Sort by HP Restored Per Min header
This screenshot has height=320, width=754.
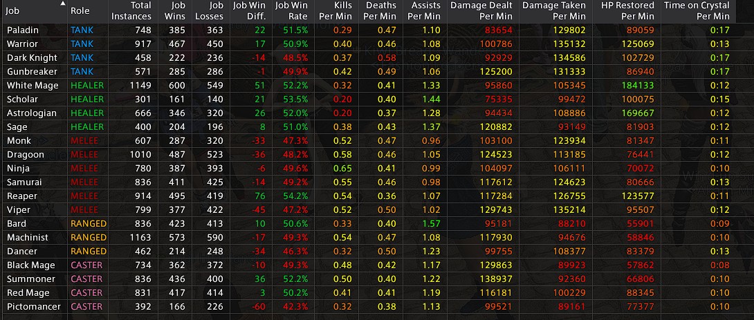pyautogui.click(x=627, y=10)
